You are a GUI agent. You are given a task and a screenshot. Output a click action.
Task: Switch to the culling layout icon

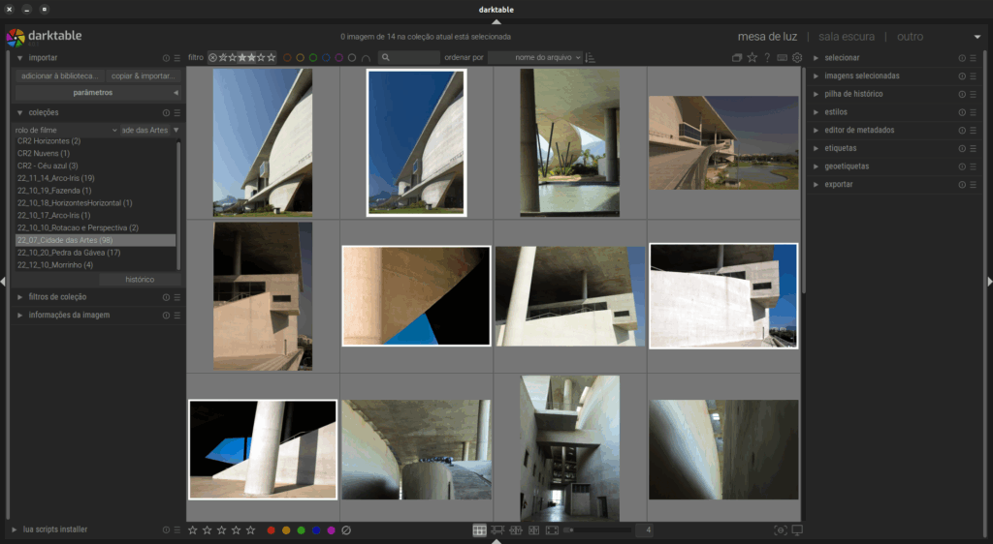516,530
